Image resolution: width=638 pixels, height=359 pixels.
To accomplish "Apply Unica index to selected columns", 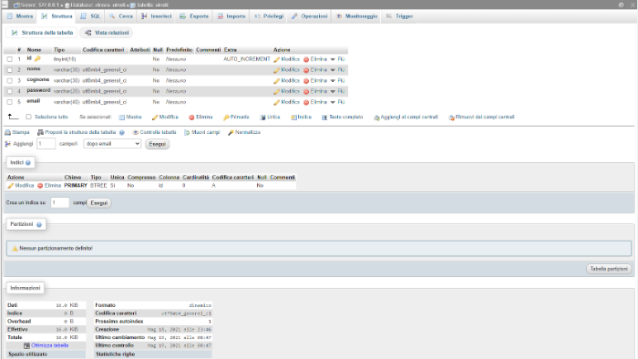I will point(270,118).
